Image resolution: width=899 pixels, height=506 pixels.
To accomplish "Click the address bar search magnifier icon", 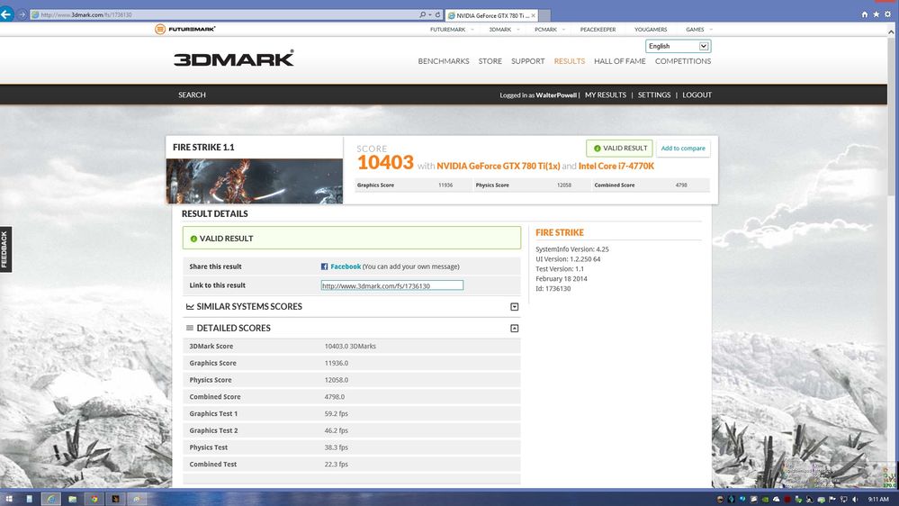I will [423, 14].
